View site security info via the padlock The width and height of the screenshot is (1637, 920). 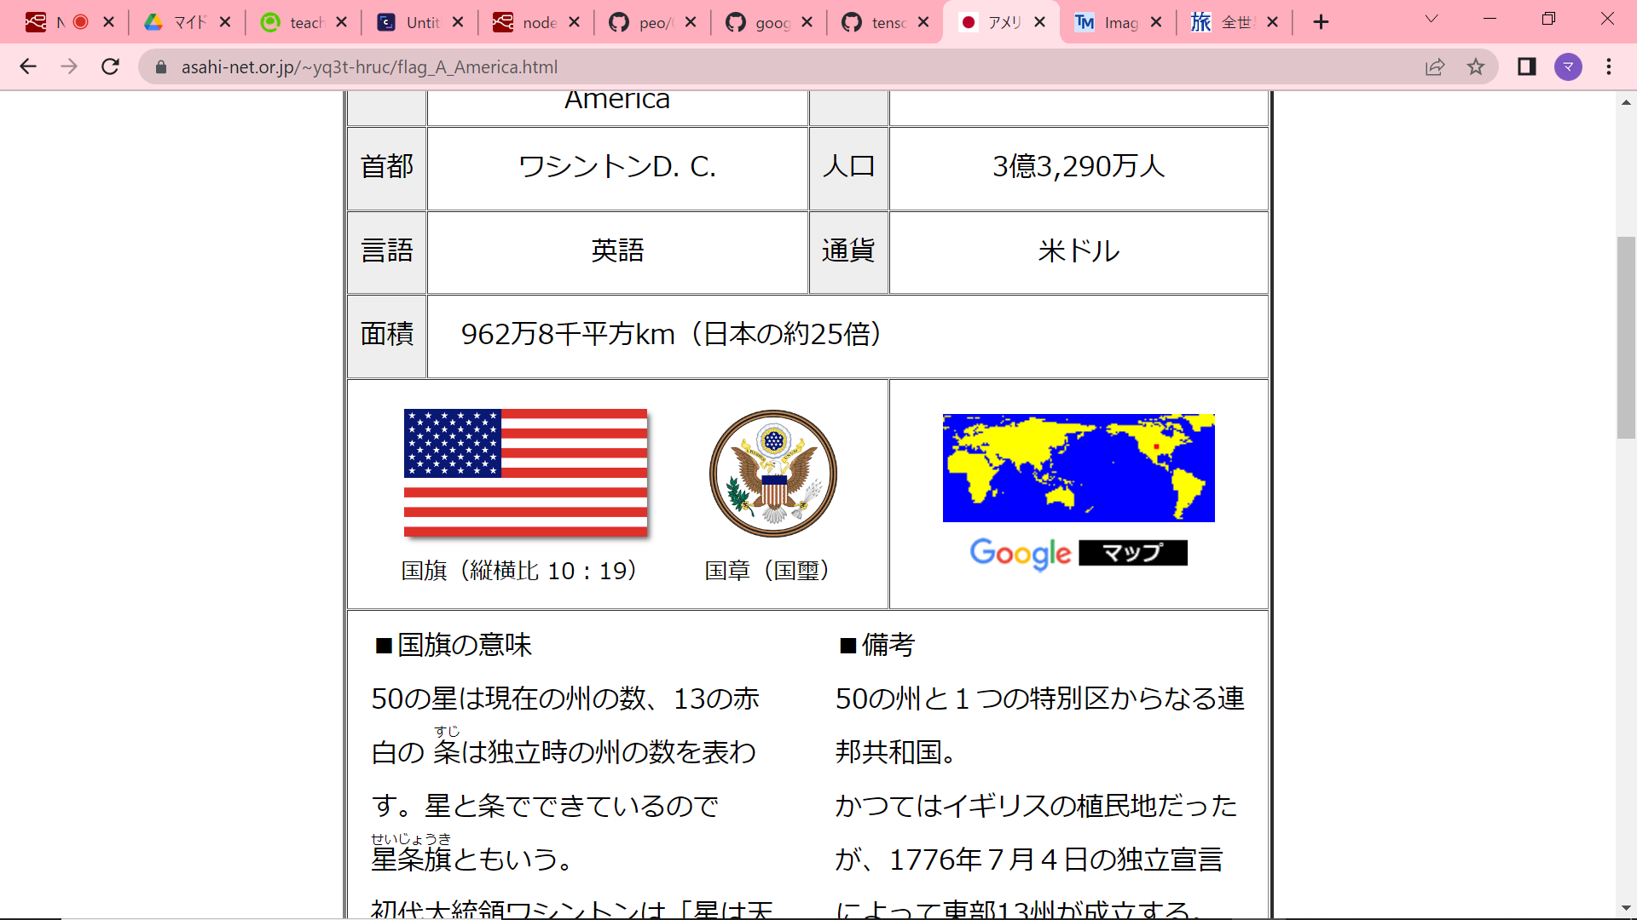pos(160,66)
